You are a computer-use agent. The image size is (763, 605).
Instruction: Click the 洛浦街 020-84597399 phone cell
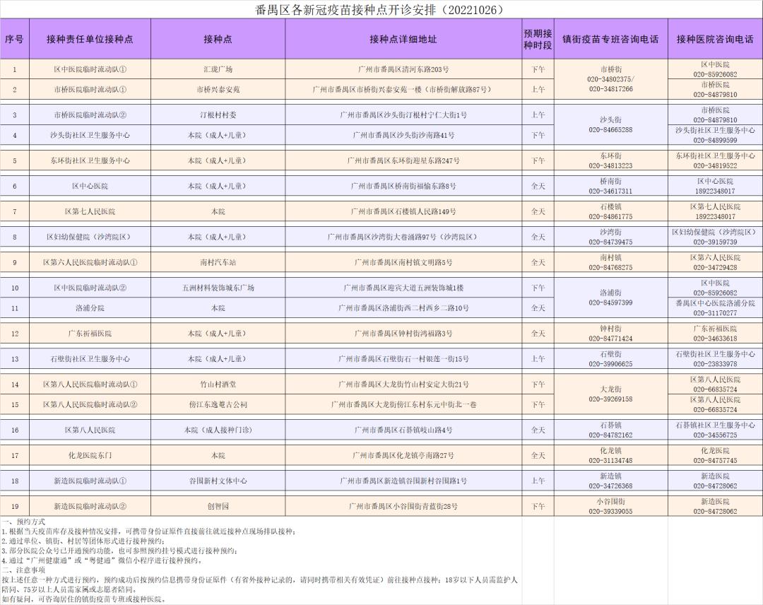pyautogui.click(x=610, y=298)
